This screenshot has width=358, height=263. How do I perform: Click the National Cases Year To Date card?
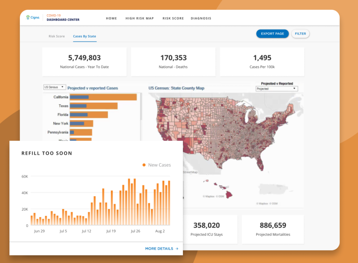point(85,62)
